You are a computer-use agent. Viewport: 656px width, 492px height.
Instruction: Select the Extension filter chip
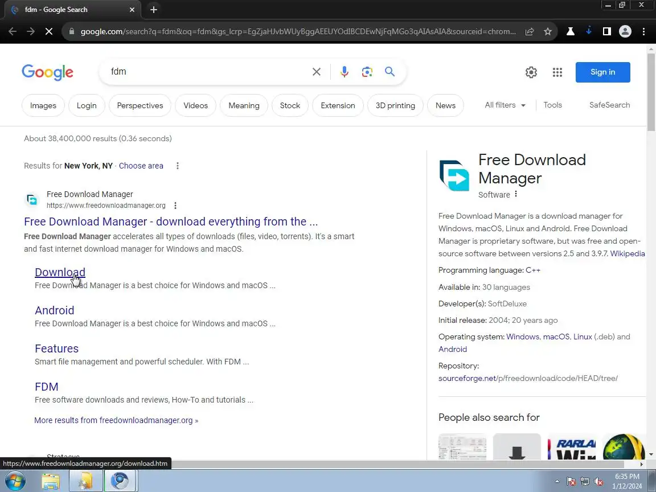click(338, 106)
